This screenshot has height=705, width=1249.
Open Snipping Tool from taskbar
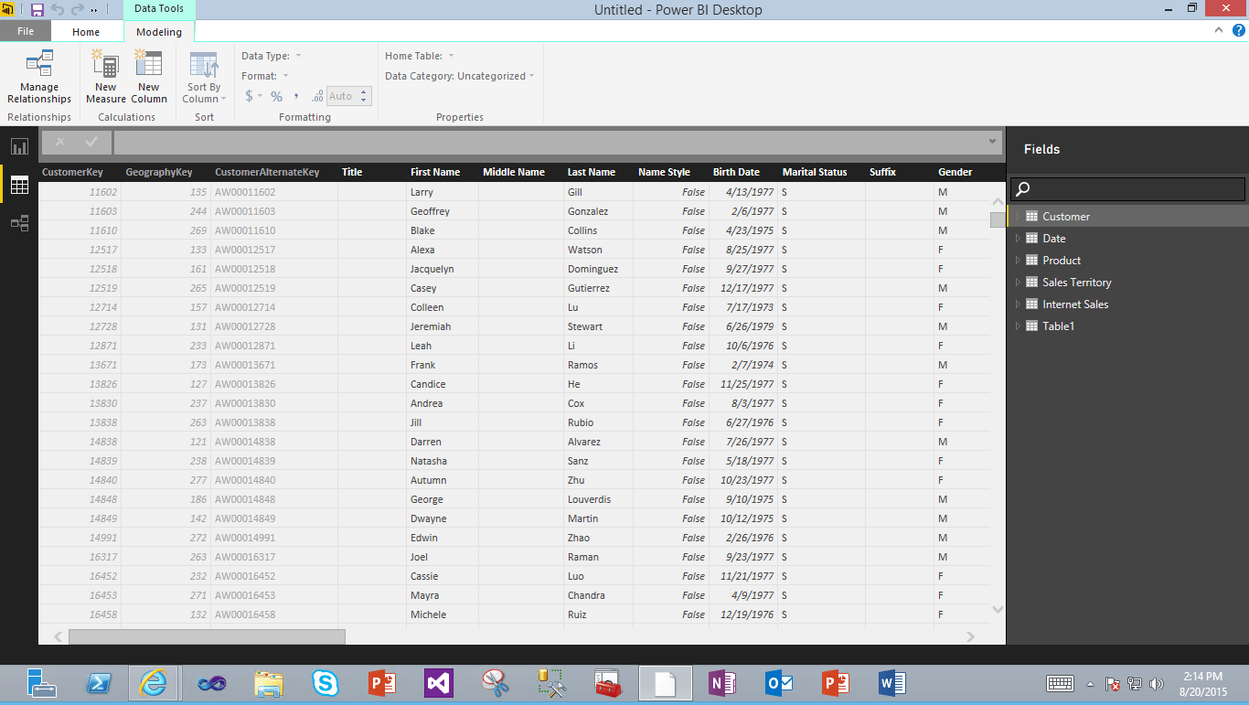(495, 683)
